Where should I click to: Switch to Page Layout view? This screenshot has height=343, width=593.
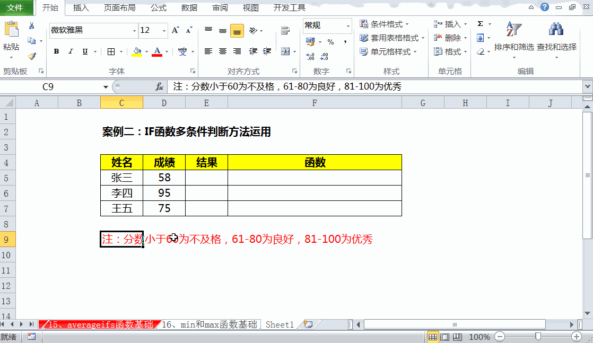445,337
